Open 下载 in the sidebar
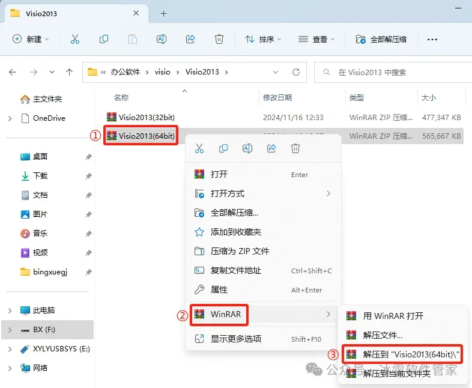The width and height of the screenshot is (472, 388). (34, 176)
